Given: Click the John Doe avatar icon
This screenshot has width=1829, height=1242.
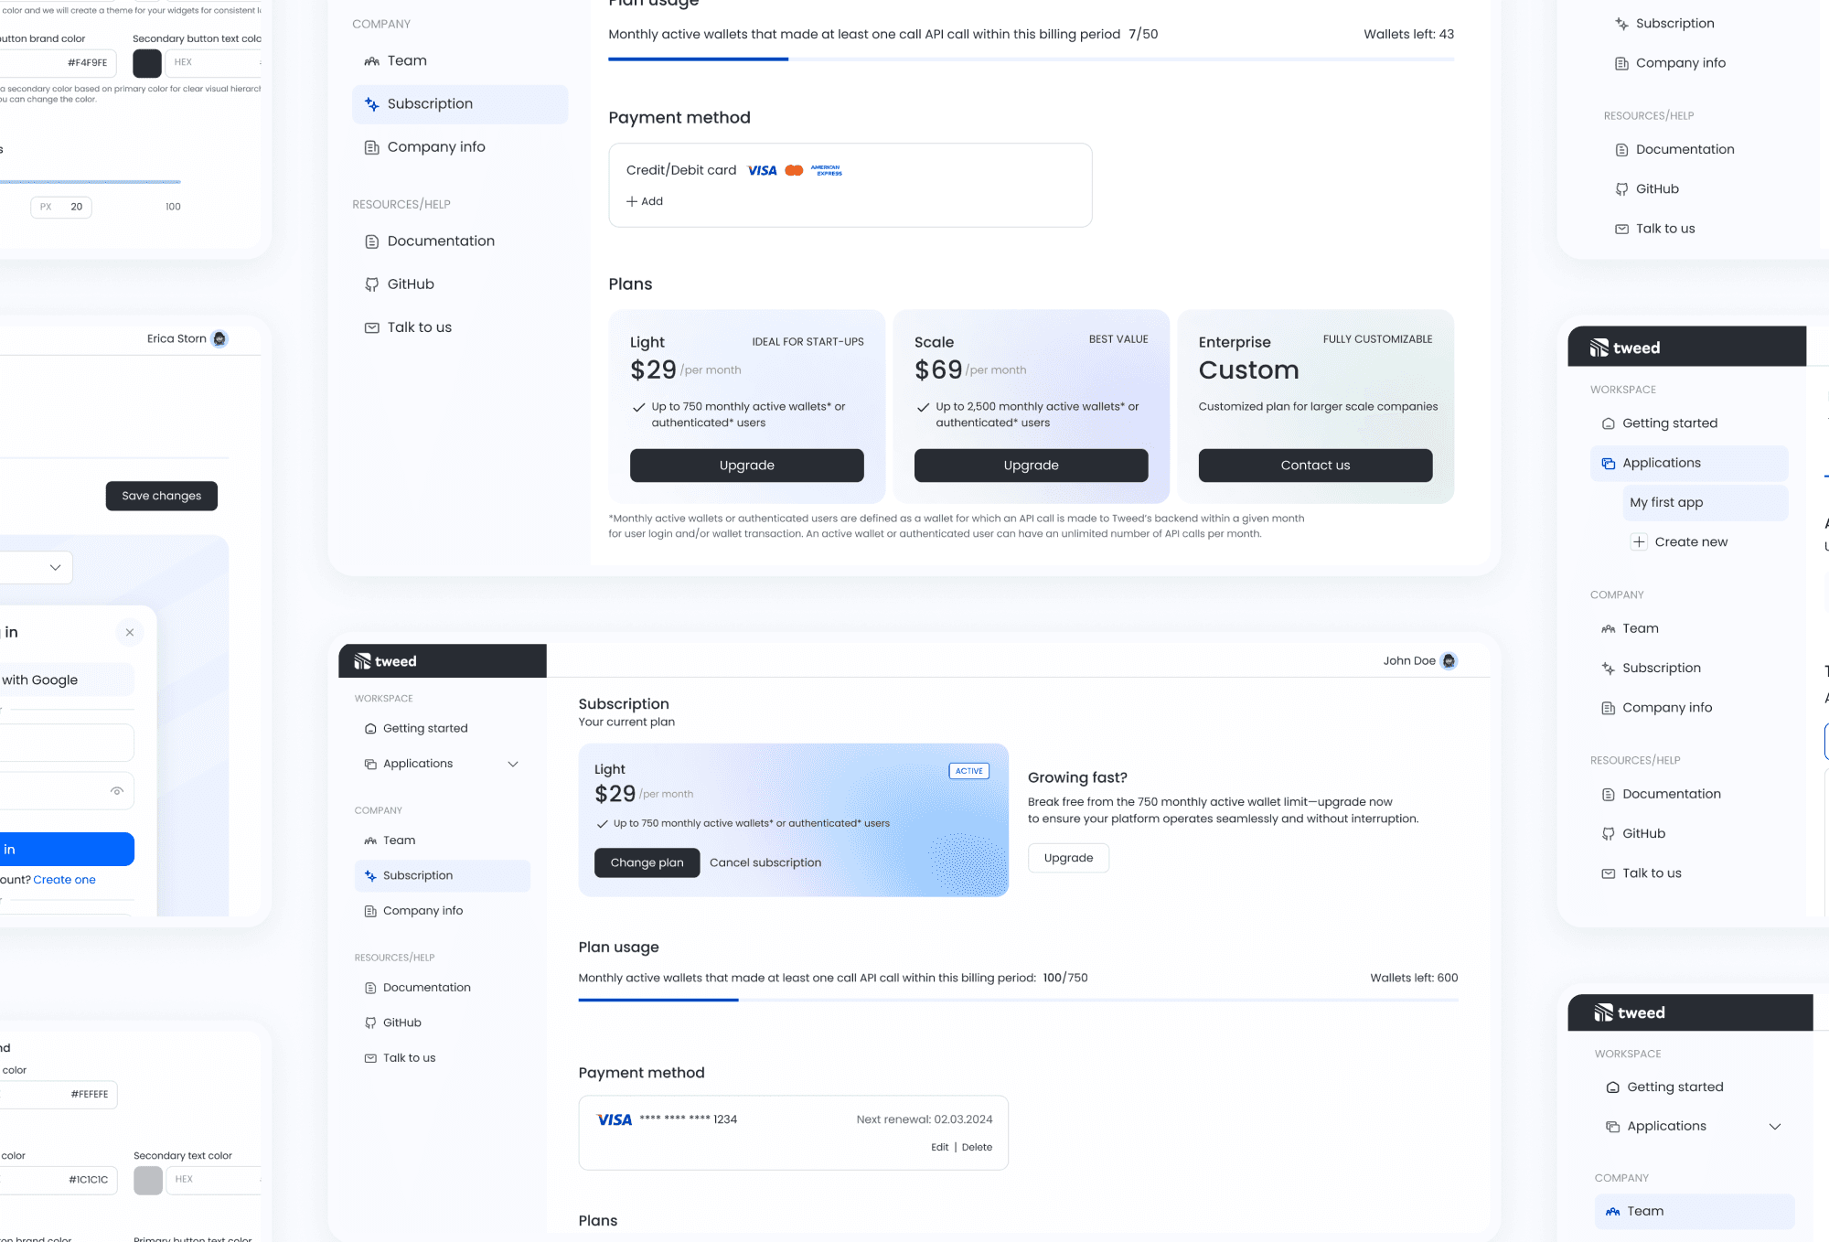Looking at the screenshot, I should point(1449,661).
